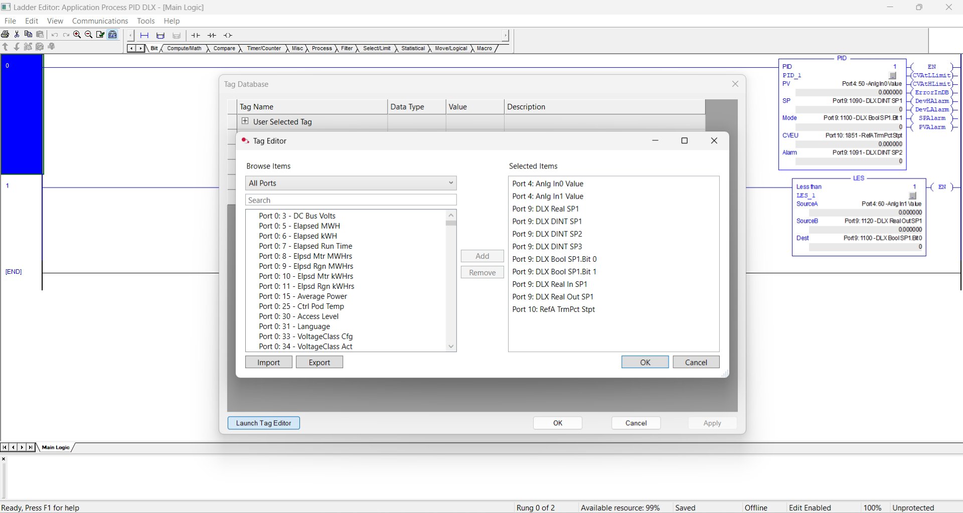
Task: Select 'Port 0: 3 - DC Bus Volts'
Action: pyautogui.click(x=297, y=216)
